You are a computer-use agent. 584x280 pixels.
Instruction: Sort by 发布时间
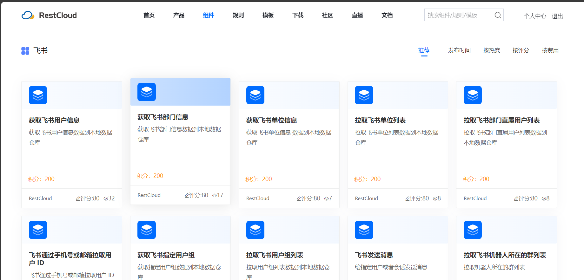coord(459,50)
